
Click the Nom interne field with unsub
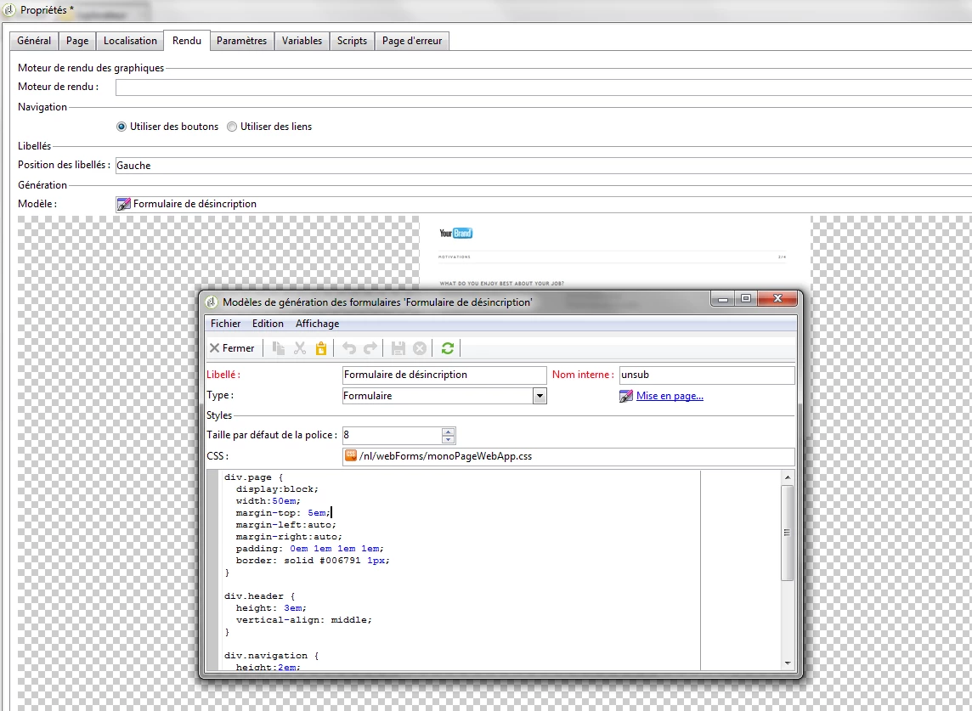tap(707, 375)
